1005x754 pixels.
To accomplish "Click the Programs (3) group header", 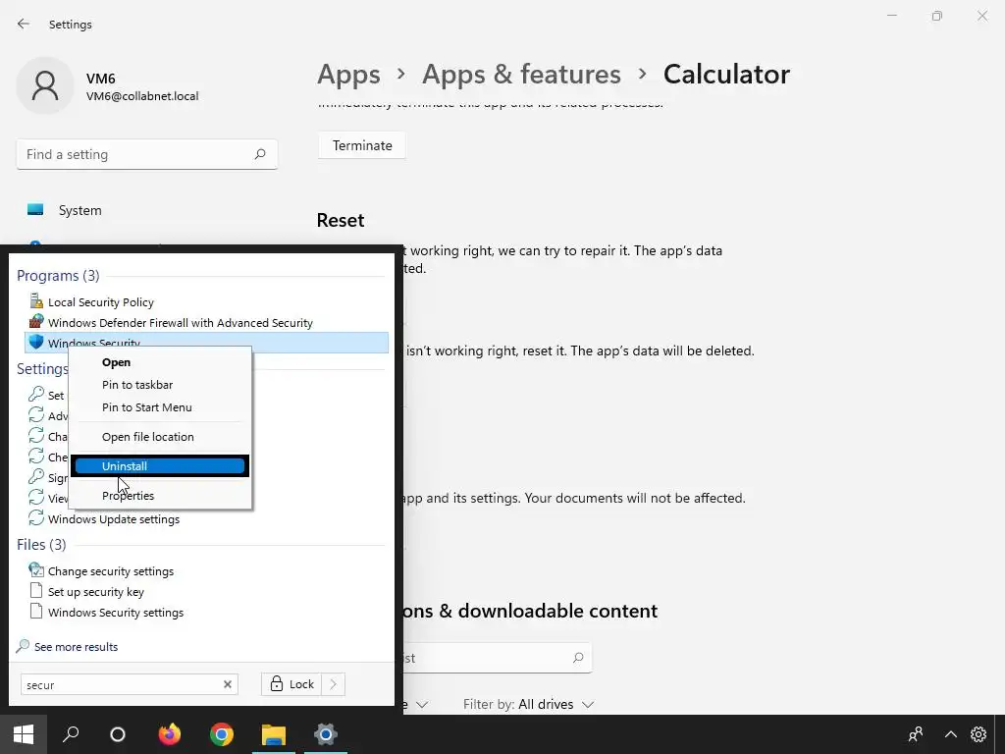I will [58, 276].
